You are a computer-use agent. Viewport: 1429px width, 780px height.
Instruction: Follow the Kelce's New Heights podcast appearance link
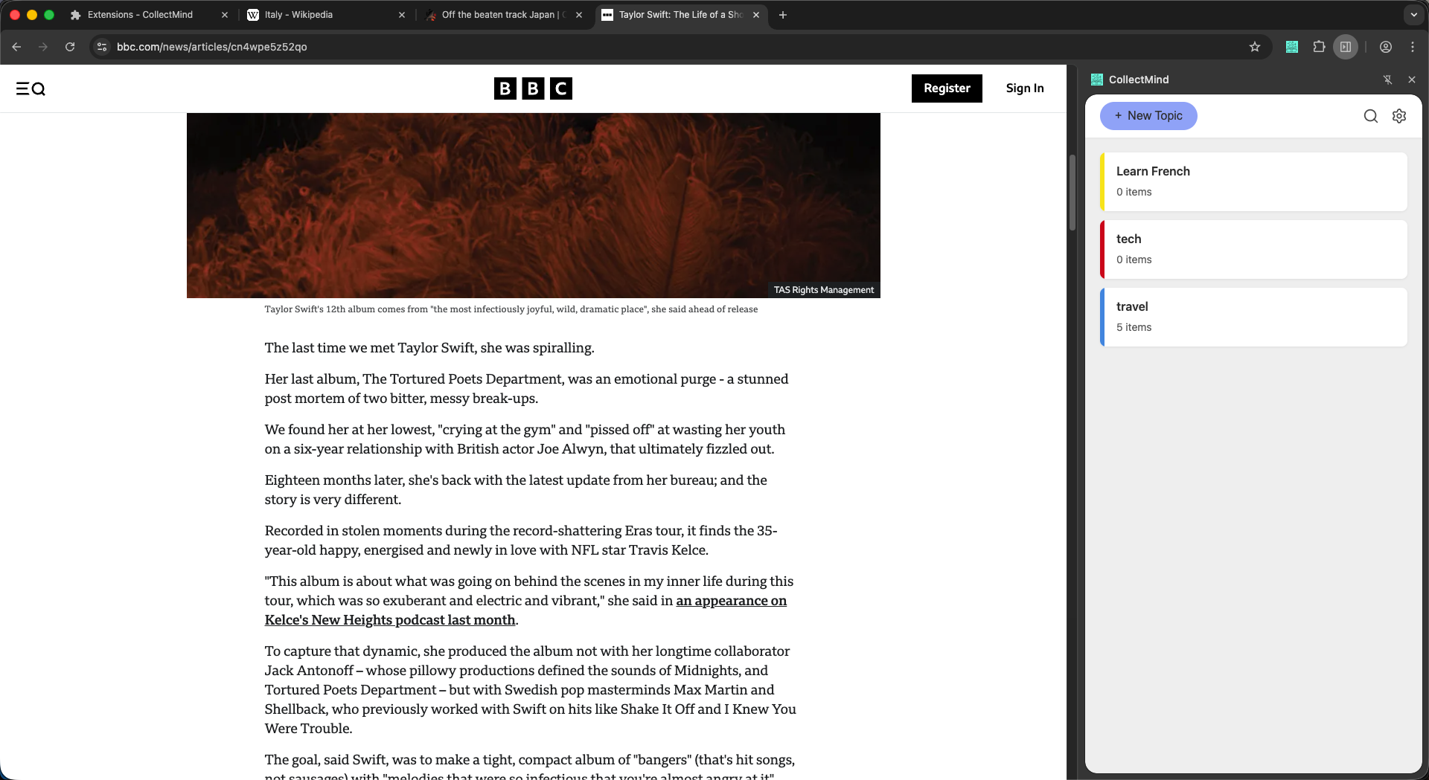(525, 610)
